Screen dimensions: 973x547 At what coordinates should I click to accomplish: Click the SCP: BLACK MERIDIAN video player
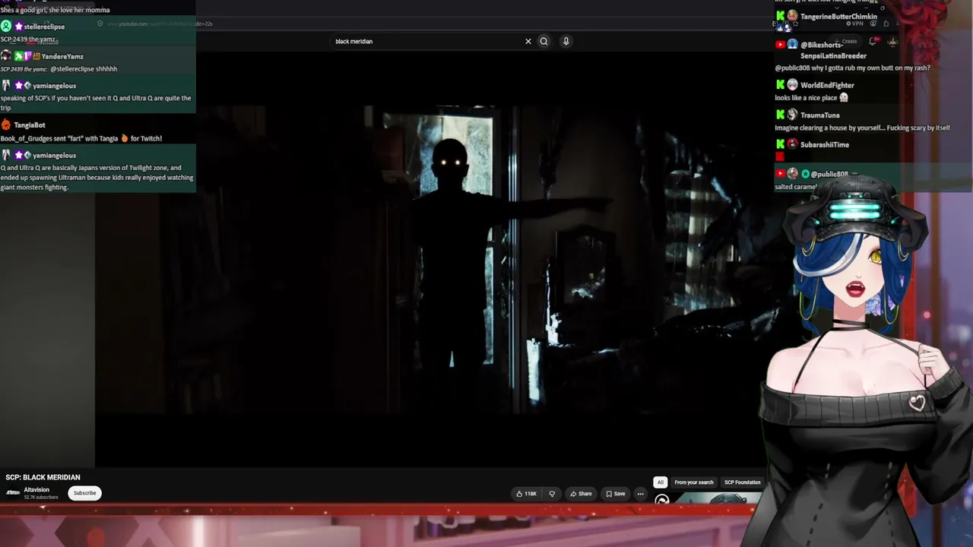pos(429,260)
